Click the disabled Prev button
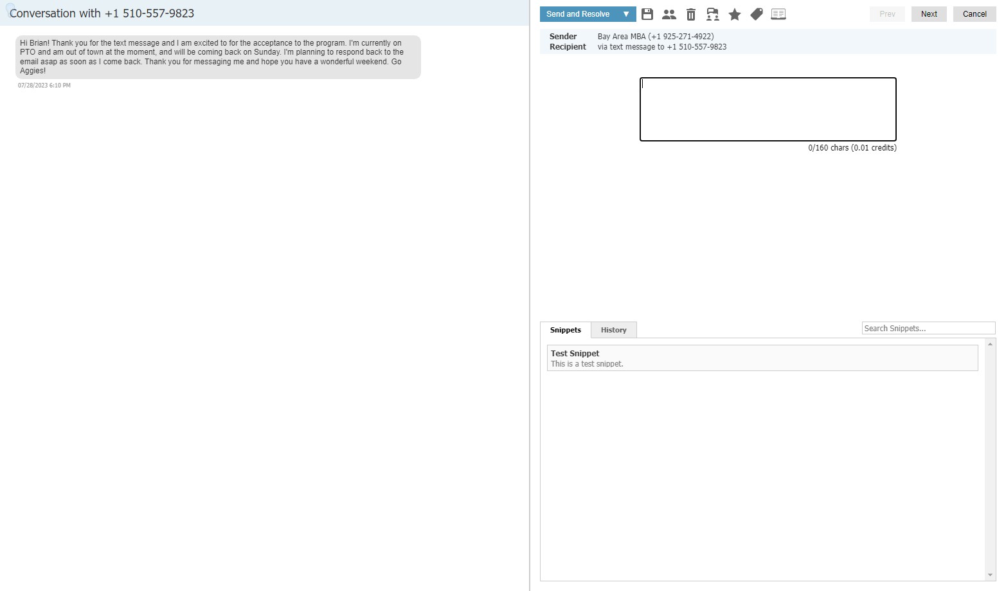 [887, 14]
